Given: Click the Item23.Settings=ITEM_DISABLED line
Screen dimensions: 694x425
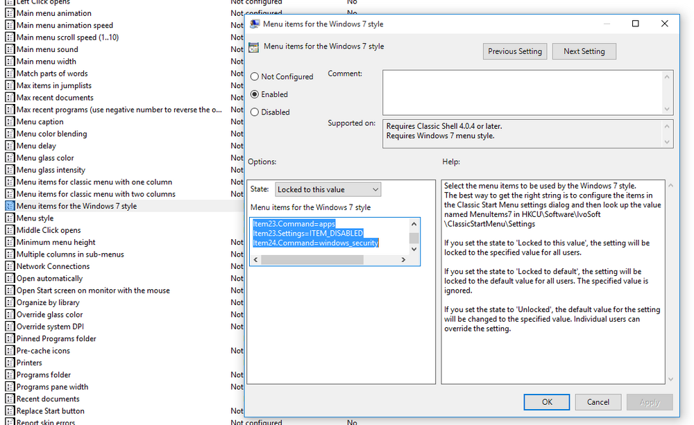Looking at the screenshot, I should point(308,233).
